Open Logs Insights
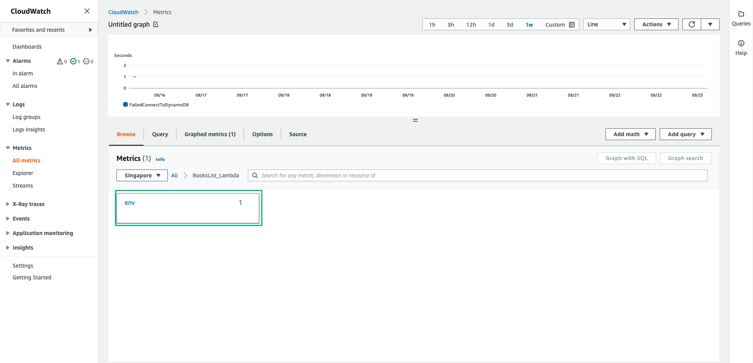The image size is (753, 363). [x=29, y=130]
